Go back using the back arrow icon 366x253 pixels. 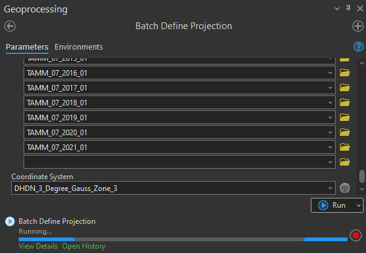pyautogui.click(x=10, y=26)
